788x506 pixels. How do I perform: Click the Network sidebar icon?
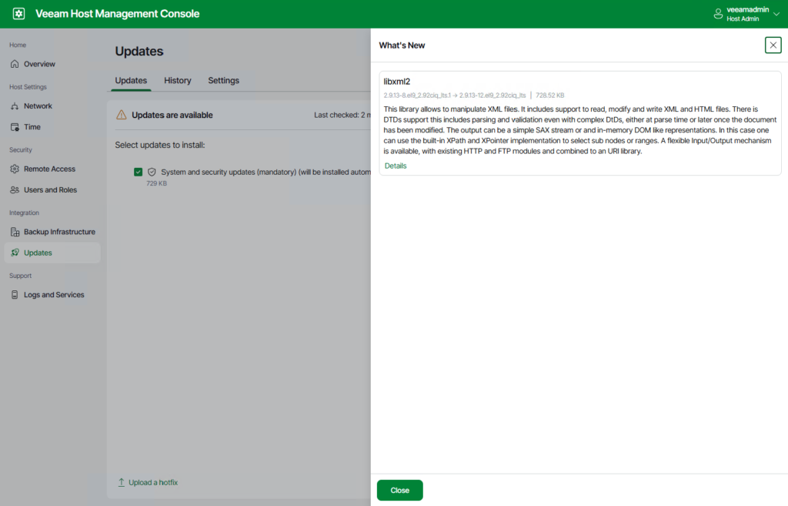(15, 106)
